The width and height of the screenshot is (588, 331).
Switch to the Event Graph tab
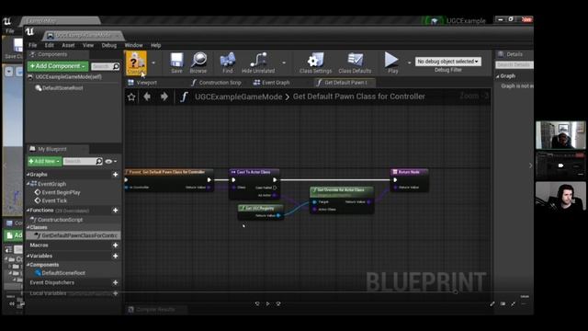(x=272, y=83)
